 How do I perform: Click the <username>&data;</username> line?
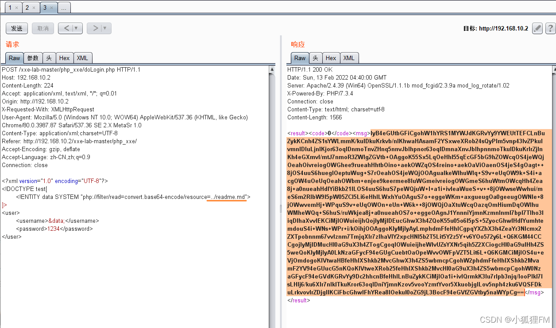[58, 221]
